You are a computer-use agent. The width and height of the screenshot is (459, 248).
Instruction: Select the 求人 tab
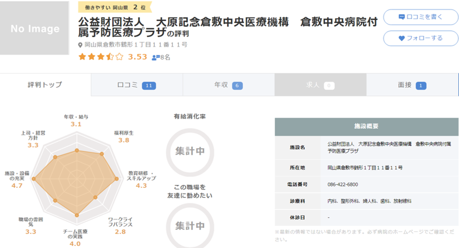pyautogui.click(x=320, y=85)
